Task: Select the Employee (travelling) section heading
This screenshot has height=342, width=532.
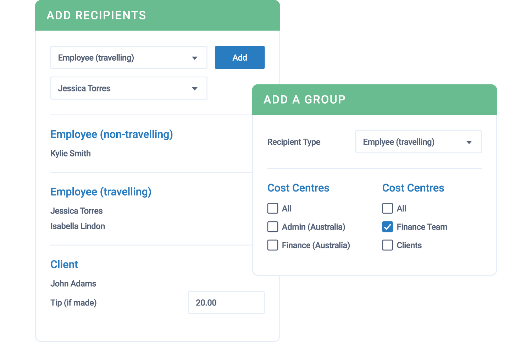Action: (x=101, y=192)
